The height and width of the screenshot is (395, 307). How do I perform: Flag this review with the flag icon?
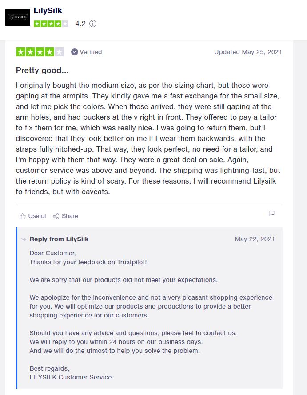click(272, 213)
